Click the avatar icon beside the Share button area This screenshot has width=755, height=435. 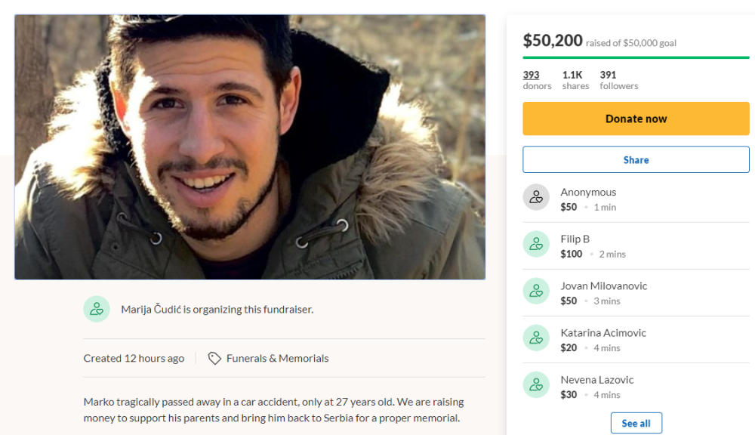pos(536,197)
